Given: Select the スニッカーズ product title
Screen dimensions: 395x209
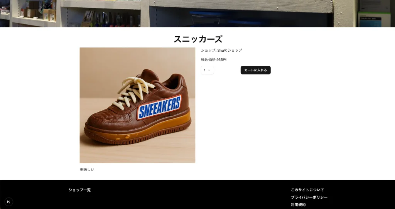Looking at the screenshot, I should click(x=198, y=39).
